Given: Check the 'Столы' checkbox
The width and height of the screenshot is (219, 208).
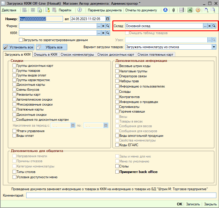Looking at the screenshot, I should click(x=117, y=166).
